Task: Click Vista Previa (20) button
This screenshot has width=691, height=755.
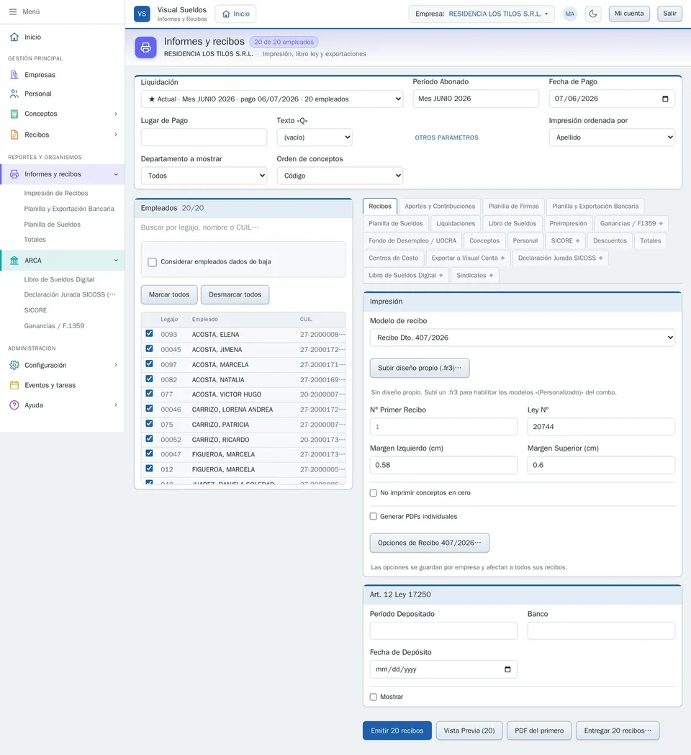Action: [x=469, y=731]
